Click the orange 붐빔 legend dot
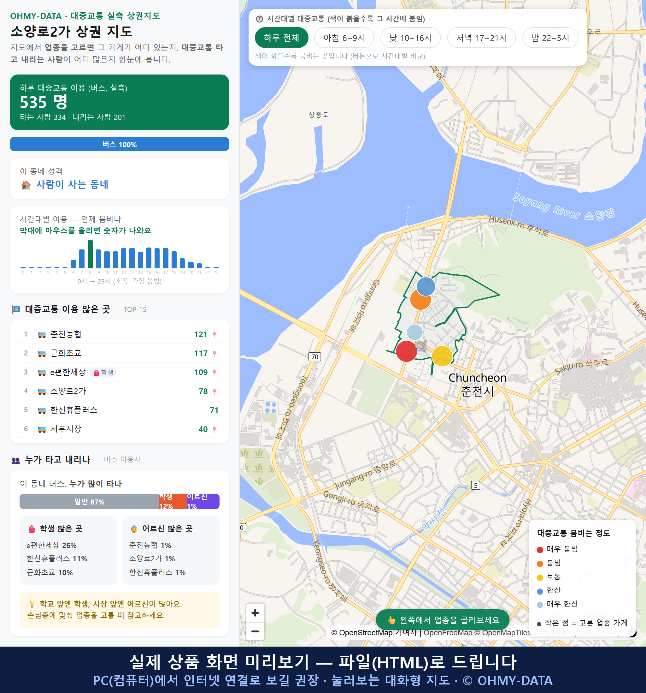Image resolution: width=646 pixels, height=693 pixels. tap(540, 564)
